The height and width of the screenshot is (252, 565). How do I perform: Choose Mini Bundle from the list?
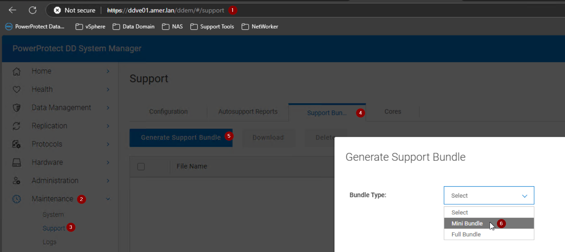(x=489, y=223)
